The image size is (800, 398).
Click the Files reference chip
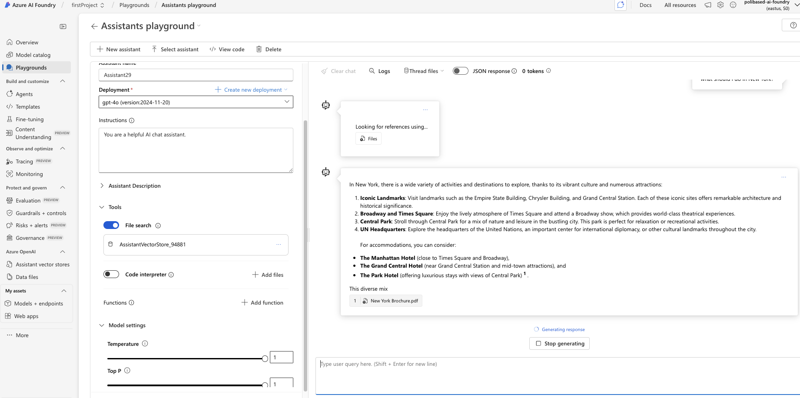pos(368,139)
